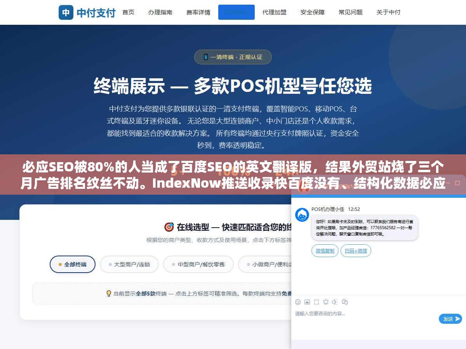Open the 代理加盟 nav item
Viewport: 466px width, 349px height.
tap(274, 12)
